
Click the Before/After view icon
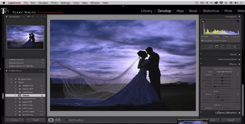point(58,120)
